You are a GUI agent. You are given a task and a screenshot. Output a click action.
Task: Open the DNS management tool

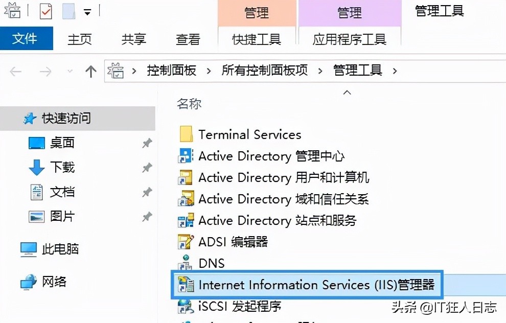click(211, 263)
